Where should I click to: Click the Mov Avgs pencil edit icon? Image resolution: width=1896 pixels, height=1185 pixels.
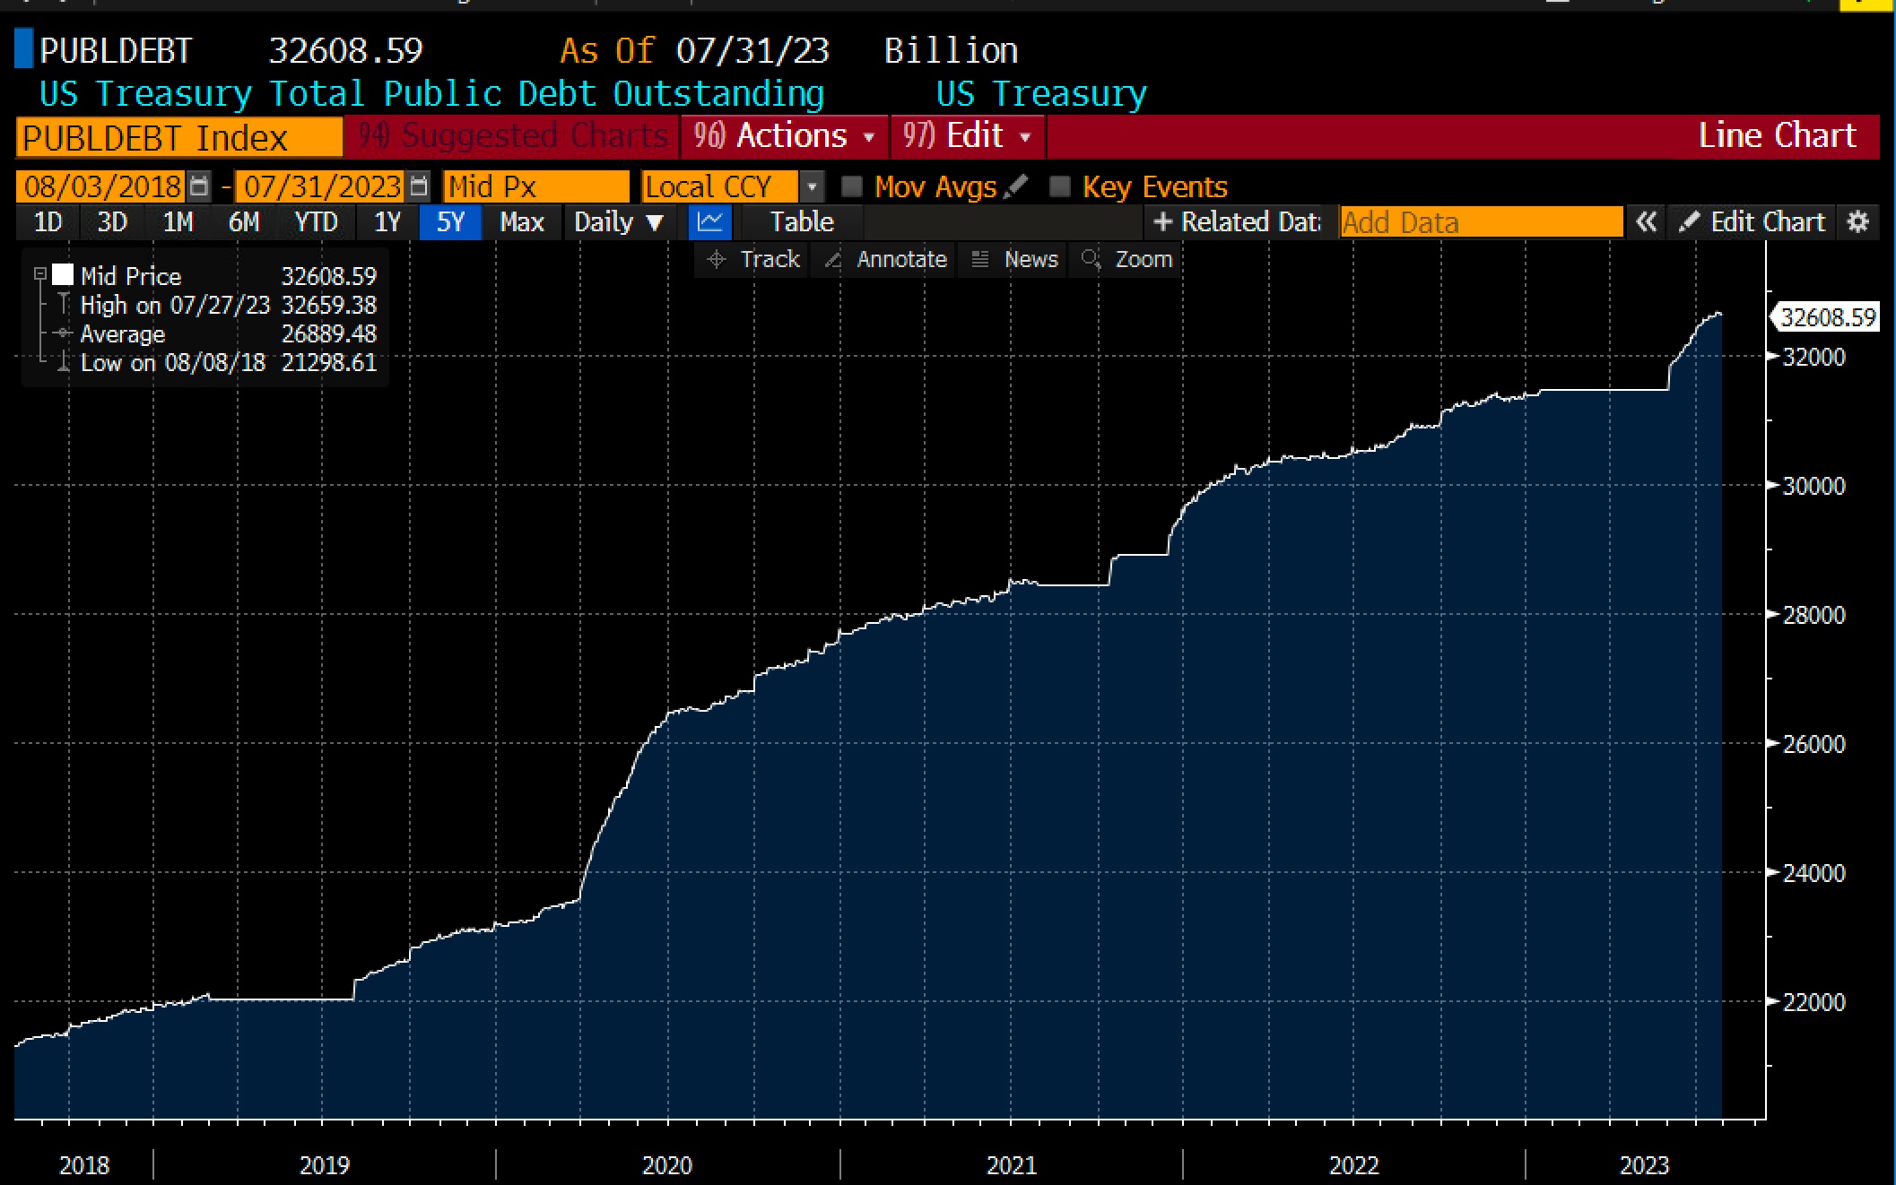tap(1015, 186)
